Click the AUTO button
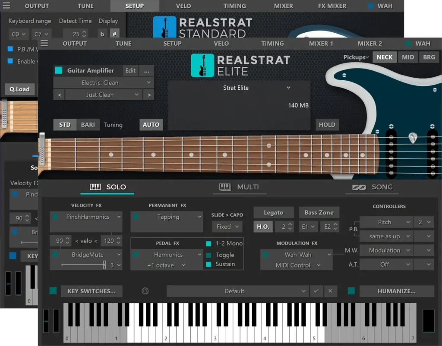The width and height of the screenshot is (442, 346). coord(151,125)
